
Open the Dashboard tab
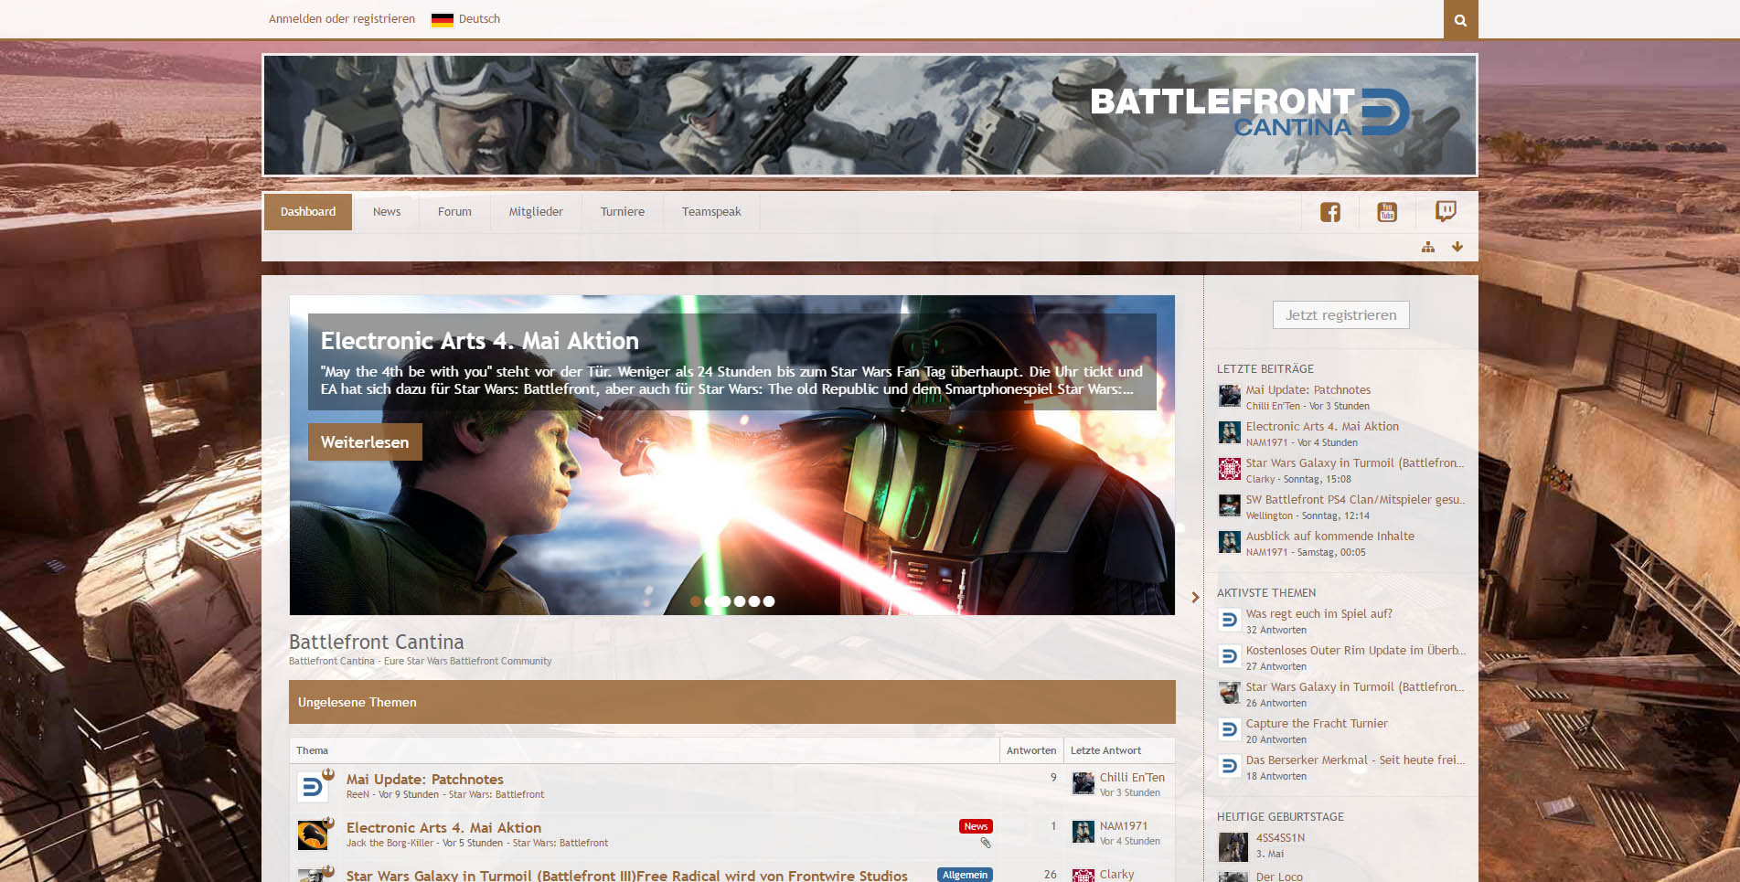(x=308, y=212)
